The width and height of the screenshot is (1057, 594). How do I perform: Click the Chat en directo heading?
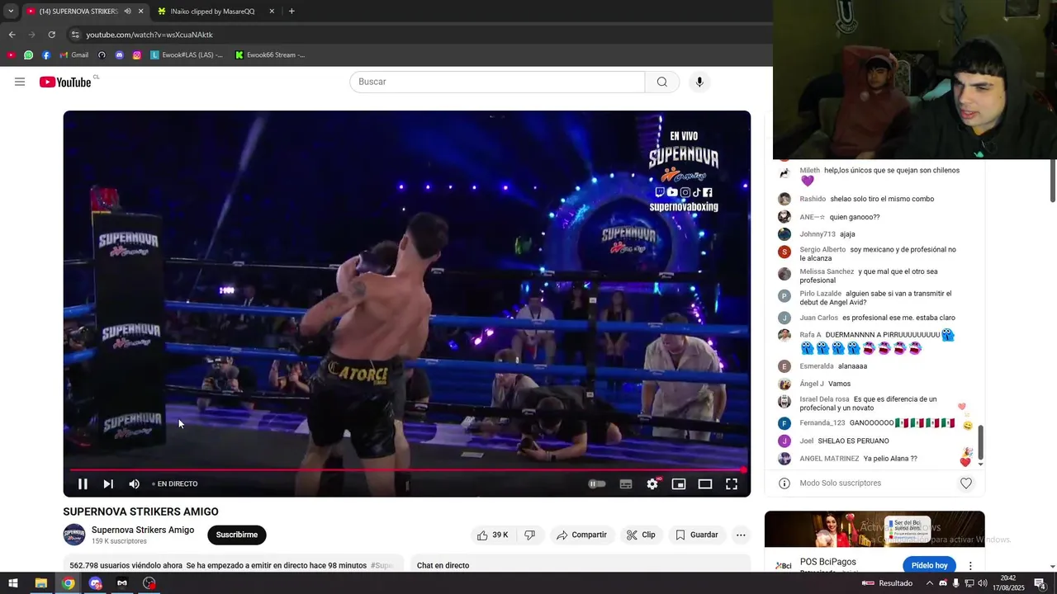click(443, 565)
